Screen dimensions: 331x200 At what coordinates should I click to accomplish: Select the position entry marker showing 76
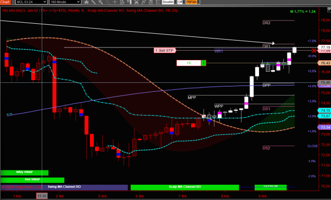189,63
